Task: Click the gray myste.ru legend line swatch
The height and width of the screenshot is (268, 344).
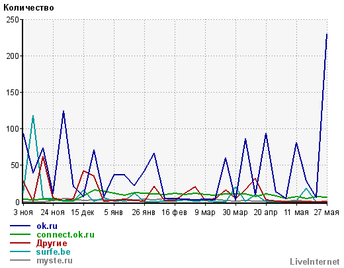Action: (20, 260)
